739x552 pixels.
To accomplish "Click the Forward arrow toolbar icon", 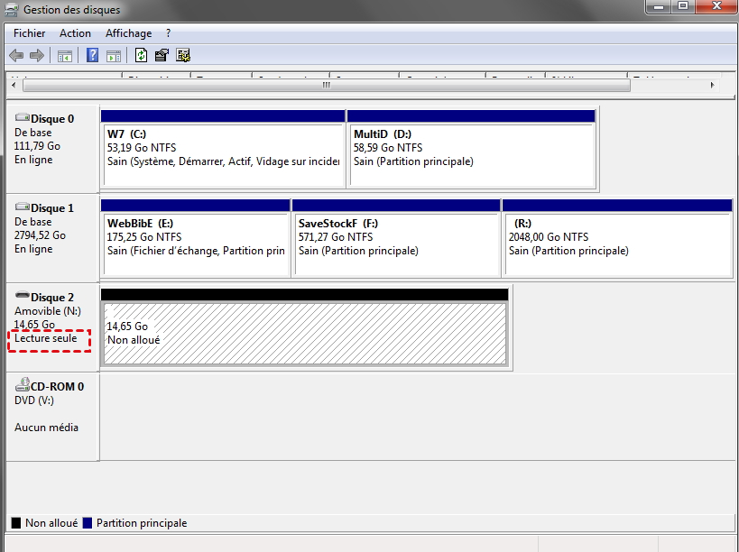I will [37, 56].
